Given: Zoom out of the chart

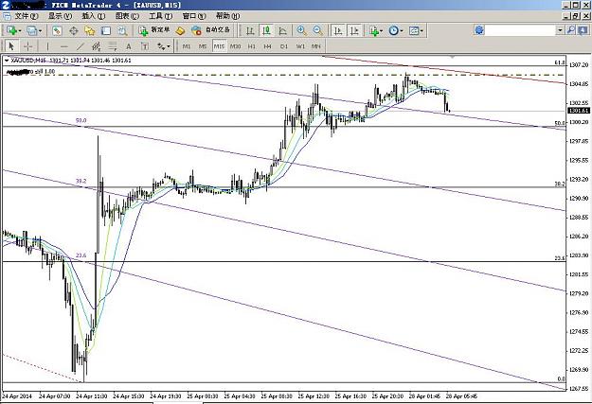Looking at the screenshot, I should coord(318,30).
